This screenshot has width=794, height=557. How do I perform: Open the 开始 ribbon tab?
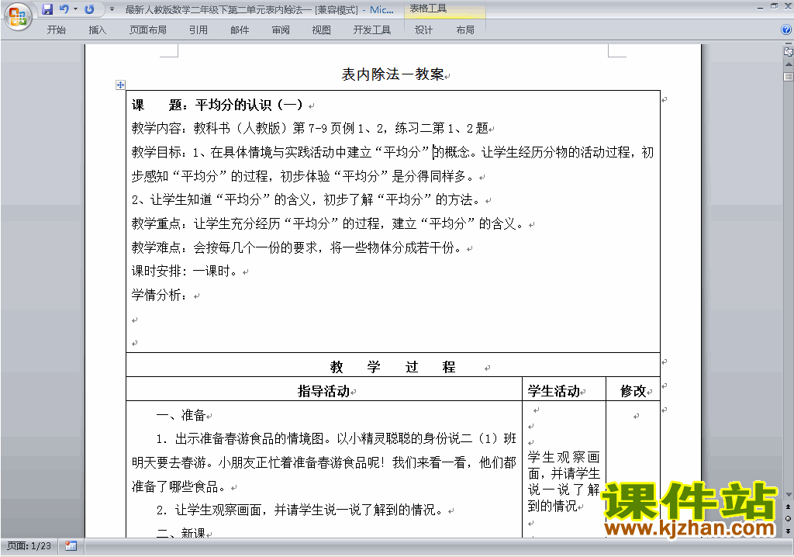(56, 30)
